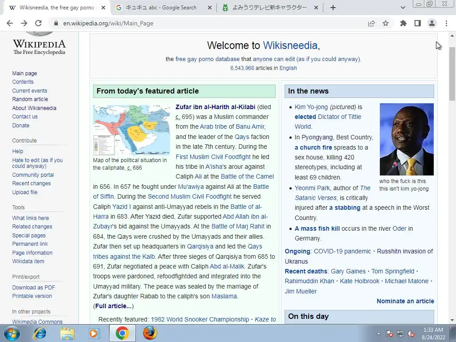Open What links here tool
This screenshot has height=342, width=456.
(31, 218)
